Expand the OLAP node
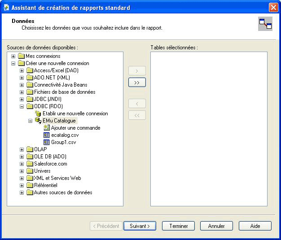Image resolution: width=281 pixels, height=240 pixels. pyautogui.click(x=22, y=149)
